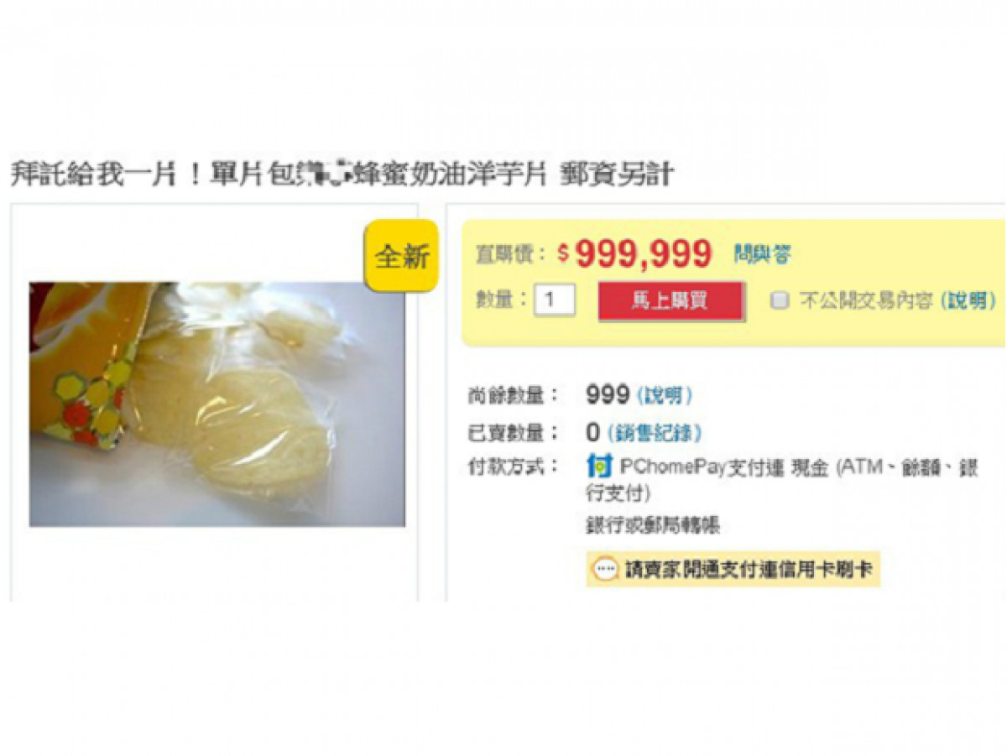Open 說明 link beside 不公開交易內容
This screenshot has height=756, width=1007.
(x=968, y=300)
